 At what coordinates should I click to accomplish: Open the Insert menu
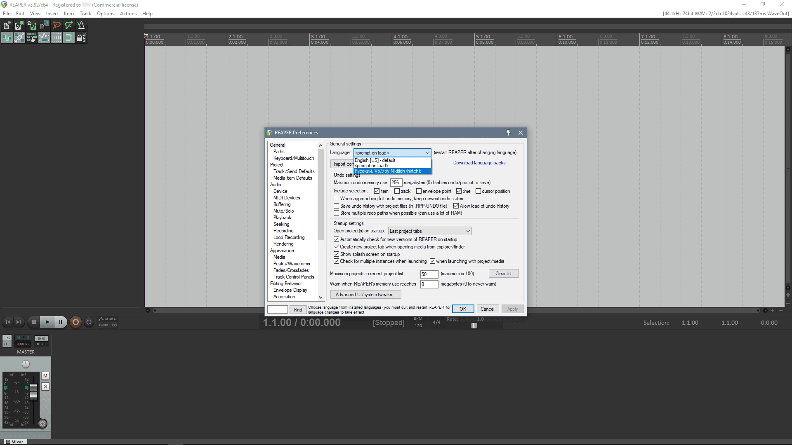[x=52, y=14]
